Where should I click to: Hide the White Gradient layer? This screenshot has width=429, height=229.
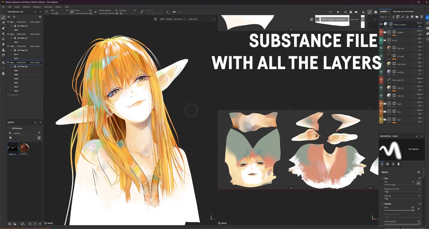[381, 24]
